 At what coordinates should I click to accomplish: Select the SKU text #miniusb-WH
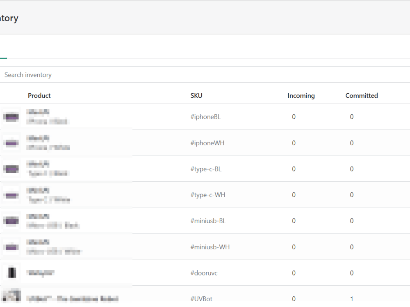210,247
